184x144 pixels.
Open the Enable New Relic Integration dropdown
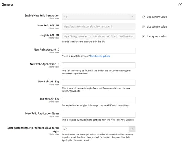coord(98,17)
